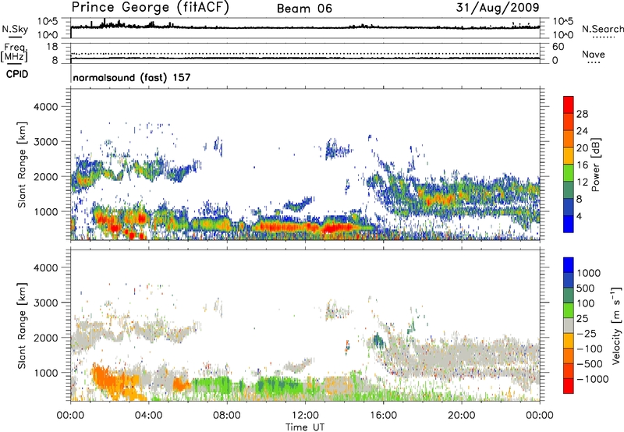Click the '1000' value on velocity colorbar

(x=589, y=273)
